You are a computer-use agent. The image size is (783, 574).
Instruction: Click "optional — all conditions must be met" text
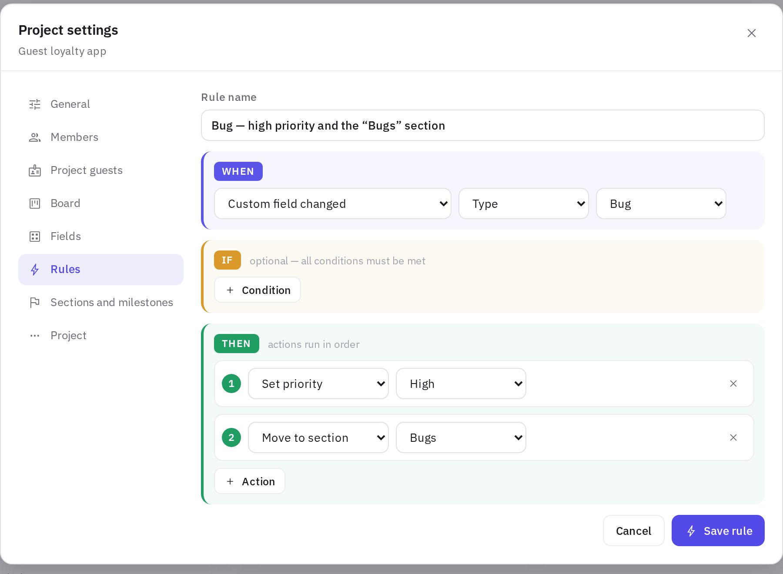(x=338, y=261)
